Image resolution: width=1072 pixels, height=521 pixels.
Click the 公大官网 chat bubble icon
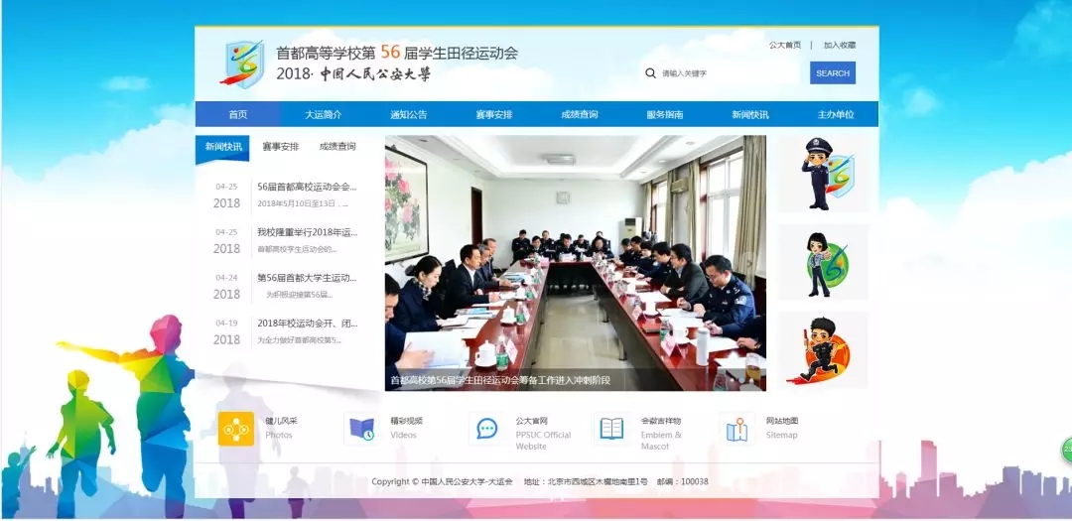pyautogui.click(x=486, y=429)
